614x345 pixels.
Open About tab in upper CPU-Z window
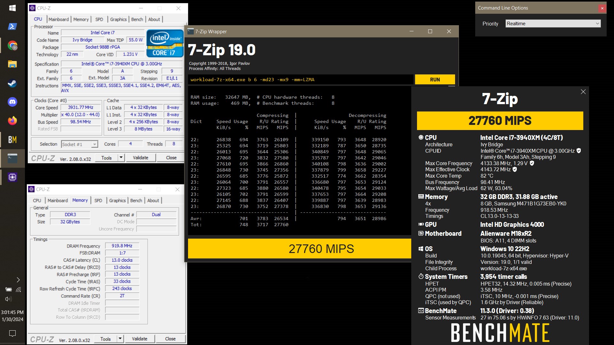click(154, 19)
